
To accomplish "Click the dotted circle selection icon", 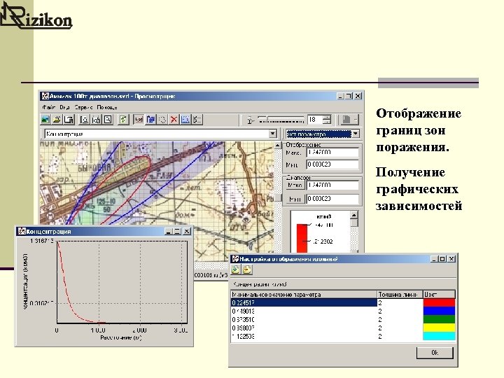I will (162, 120).
